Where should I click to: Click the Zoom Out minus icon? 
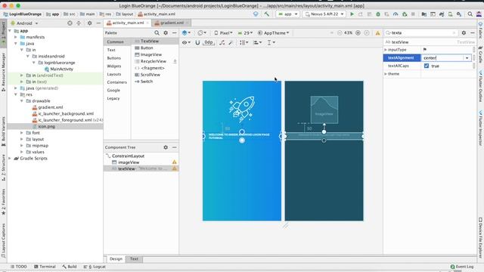(340, 32)
